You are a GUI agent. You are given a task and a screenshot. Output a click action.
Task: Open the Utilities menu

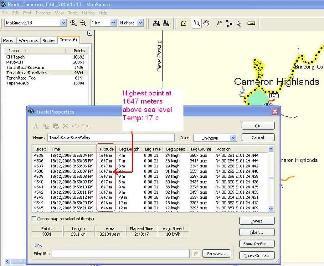88,13
